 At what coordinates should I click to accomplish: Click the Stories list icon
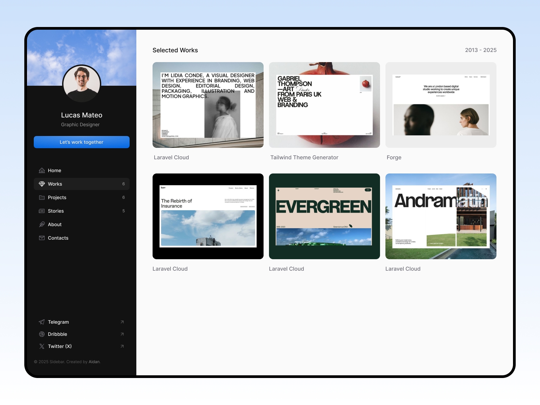coord(42,211)
